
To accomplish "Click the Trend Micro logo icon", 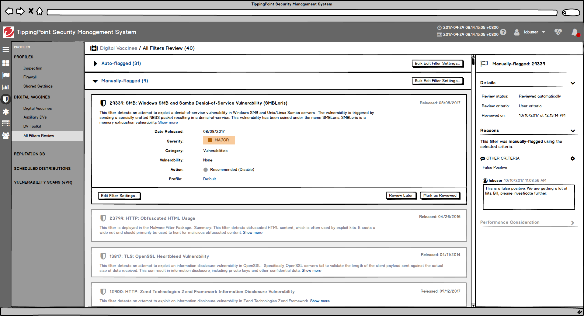I will pyautogui.click(x=8, y=32).
